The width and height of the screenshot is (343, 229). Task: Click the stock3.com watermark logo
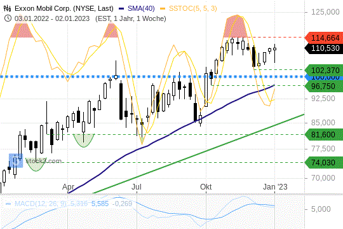pyautogui.click(x=36, y=161)
